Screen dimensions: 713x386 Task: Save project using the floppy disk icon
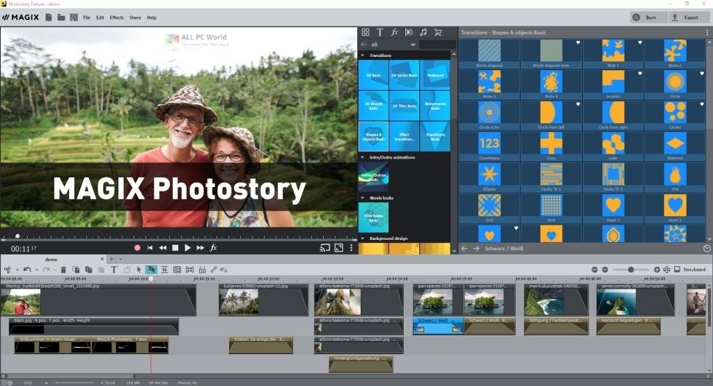pos(74,17)
